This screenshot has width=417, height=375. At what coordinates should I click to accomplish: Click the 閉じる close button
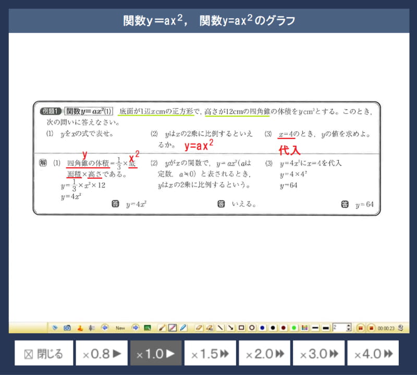point(44,354)
